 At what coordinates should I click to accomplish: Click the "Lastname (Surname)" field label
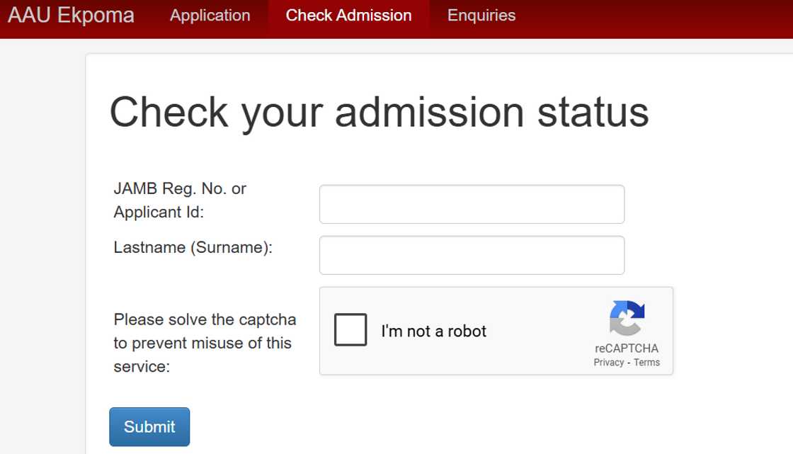pos(193,248)
